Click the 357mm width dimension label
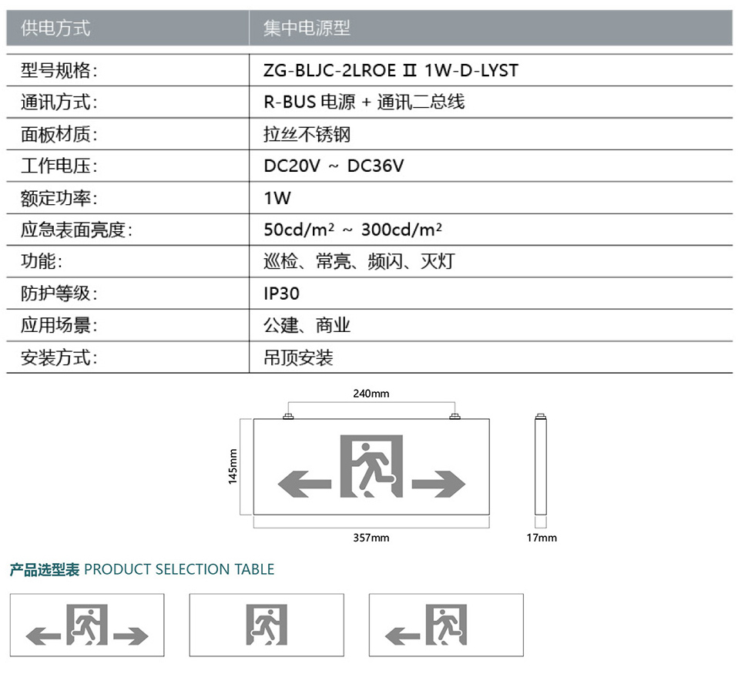The image size is (738, 681). click(x=371, y=538)
